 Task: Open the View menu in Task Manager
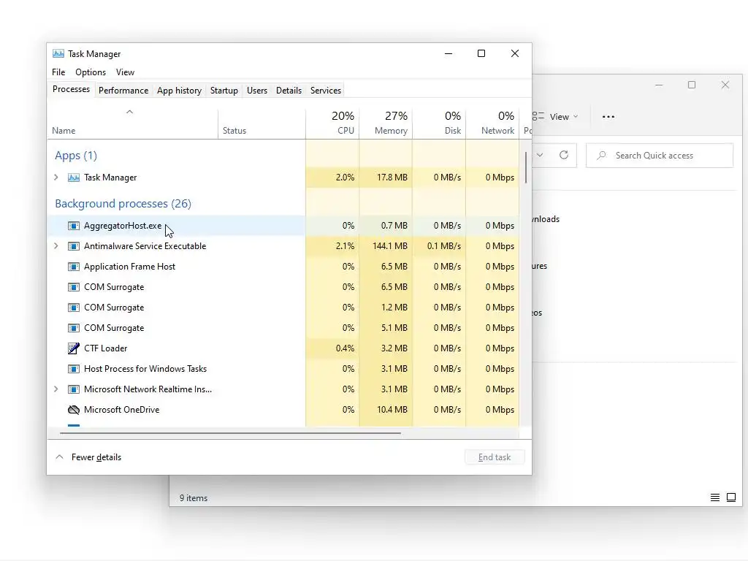pos(125,72)
